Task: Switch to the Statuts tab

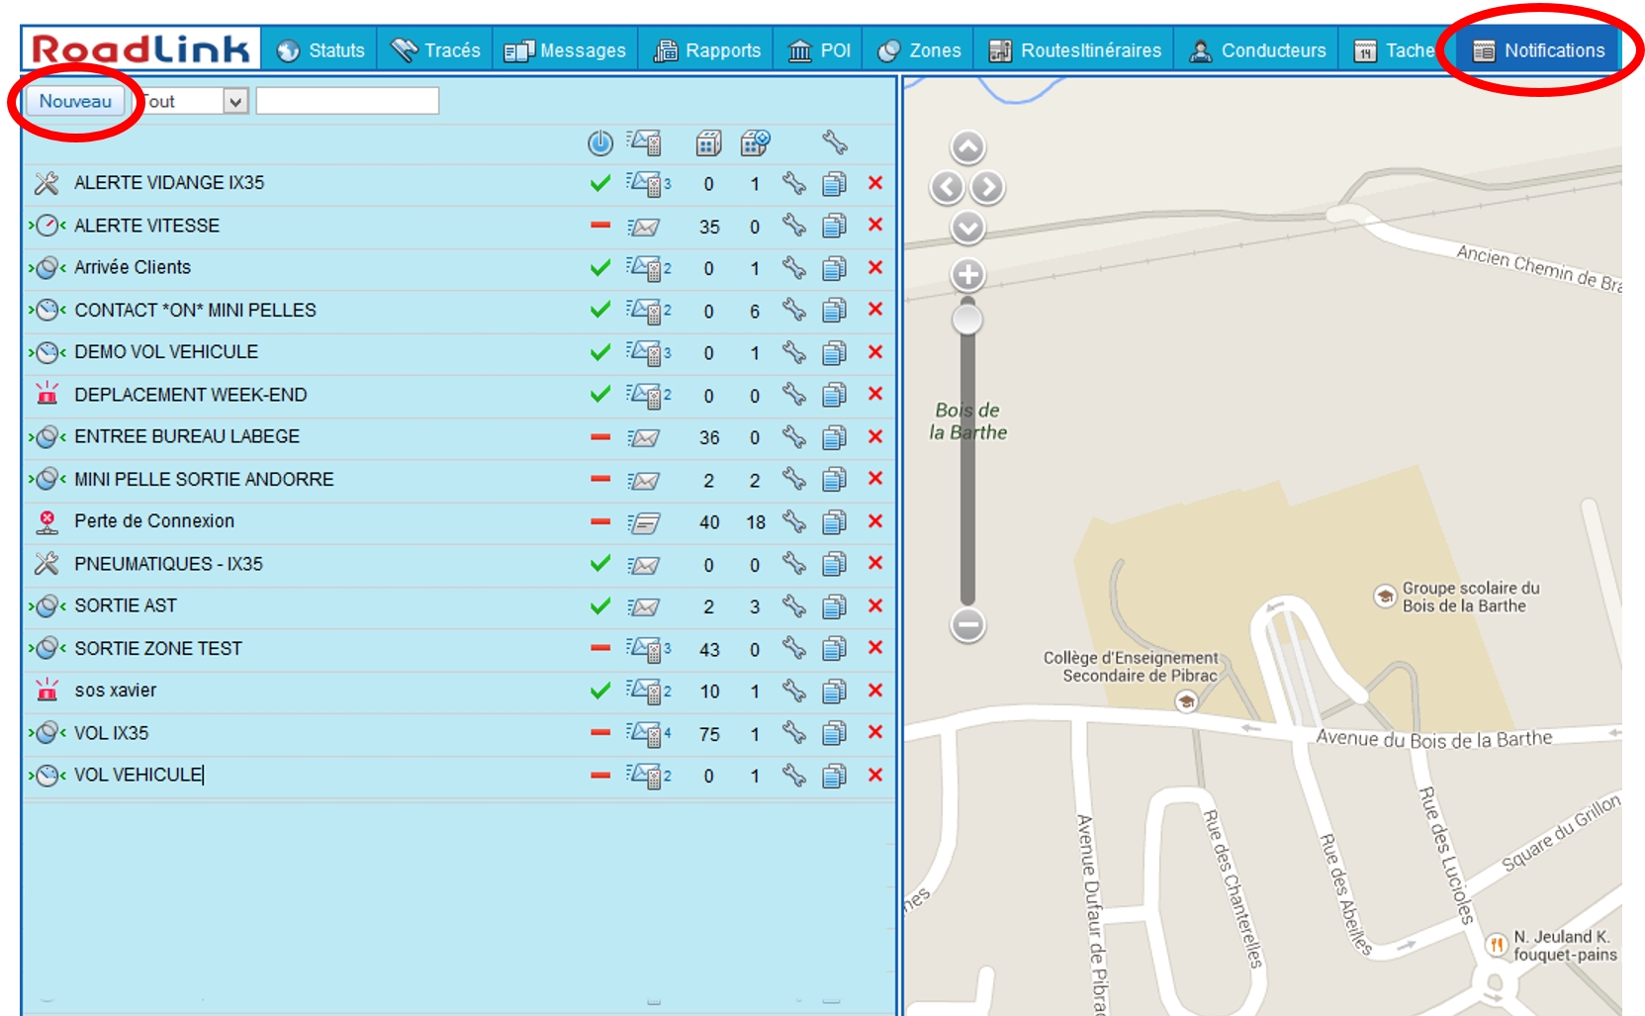Action: tap(320, 50)
